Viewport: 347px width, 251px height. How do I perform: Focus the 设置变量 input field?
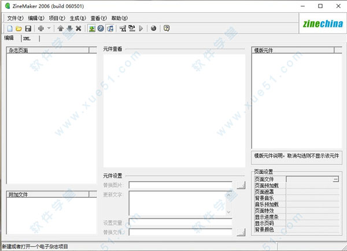[180, 223]
